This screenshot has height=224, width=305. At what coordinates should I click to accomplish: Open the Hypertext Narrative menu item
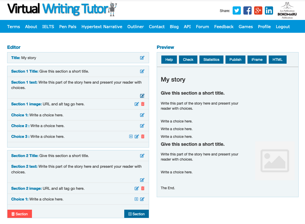pyautogui.click(x=102, y=27)
